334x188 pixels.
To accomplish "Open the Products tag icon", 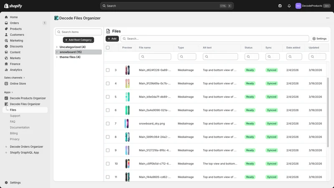I will pyautogui.click(x=6, y=29).
